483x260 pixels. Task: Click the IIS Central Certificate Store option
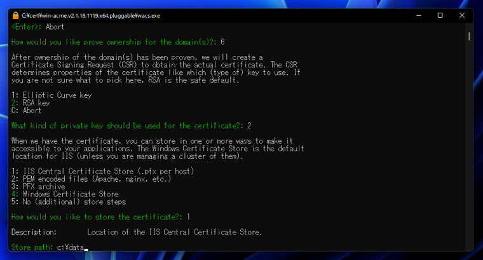[x=102, y=172]
